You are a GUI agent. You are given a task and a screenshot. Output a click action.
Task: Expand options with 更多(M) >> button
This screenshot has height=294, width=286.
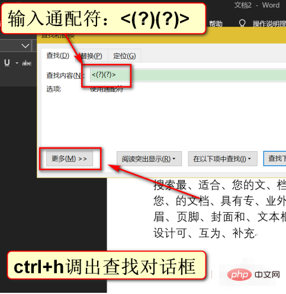[x=69, y=159]
